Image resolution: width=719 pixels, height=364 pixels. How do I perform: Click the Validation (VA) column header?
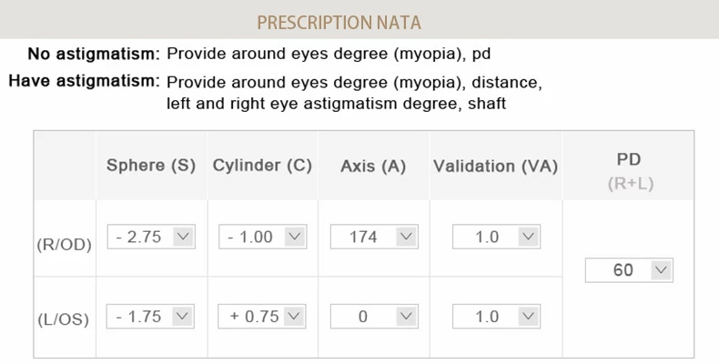pos(495,167)
